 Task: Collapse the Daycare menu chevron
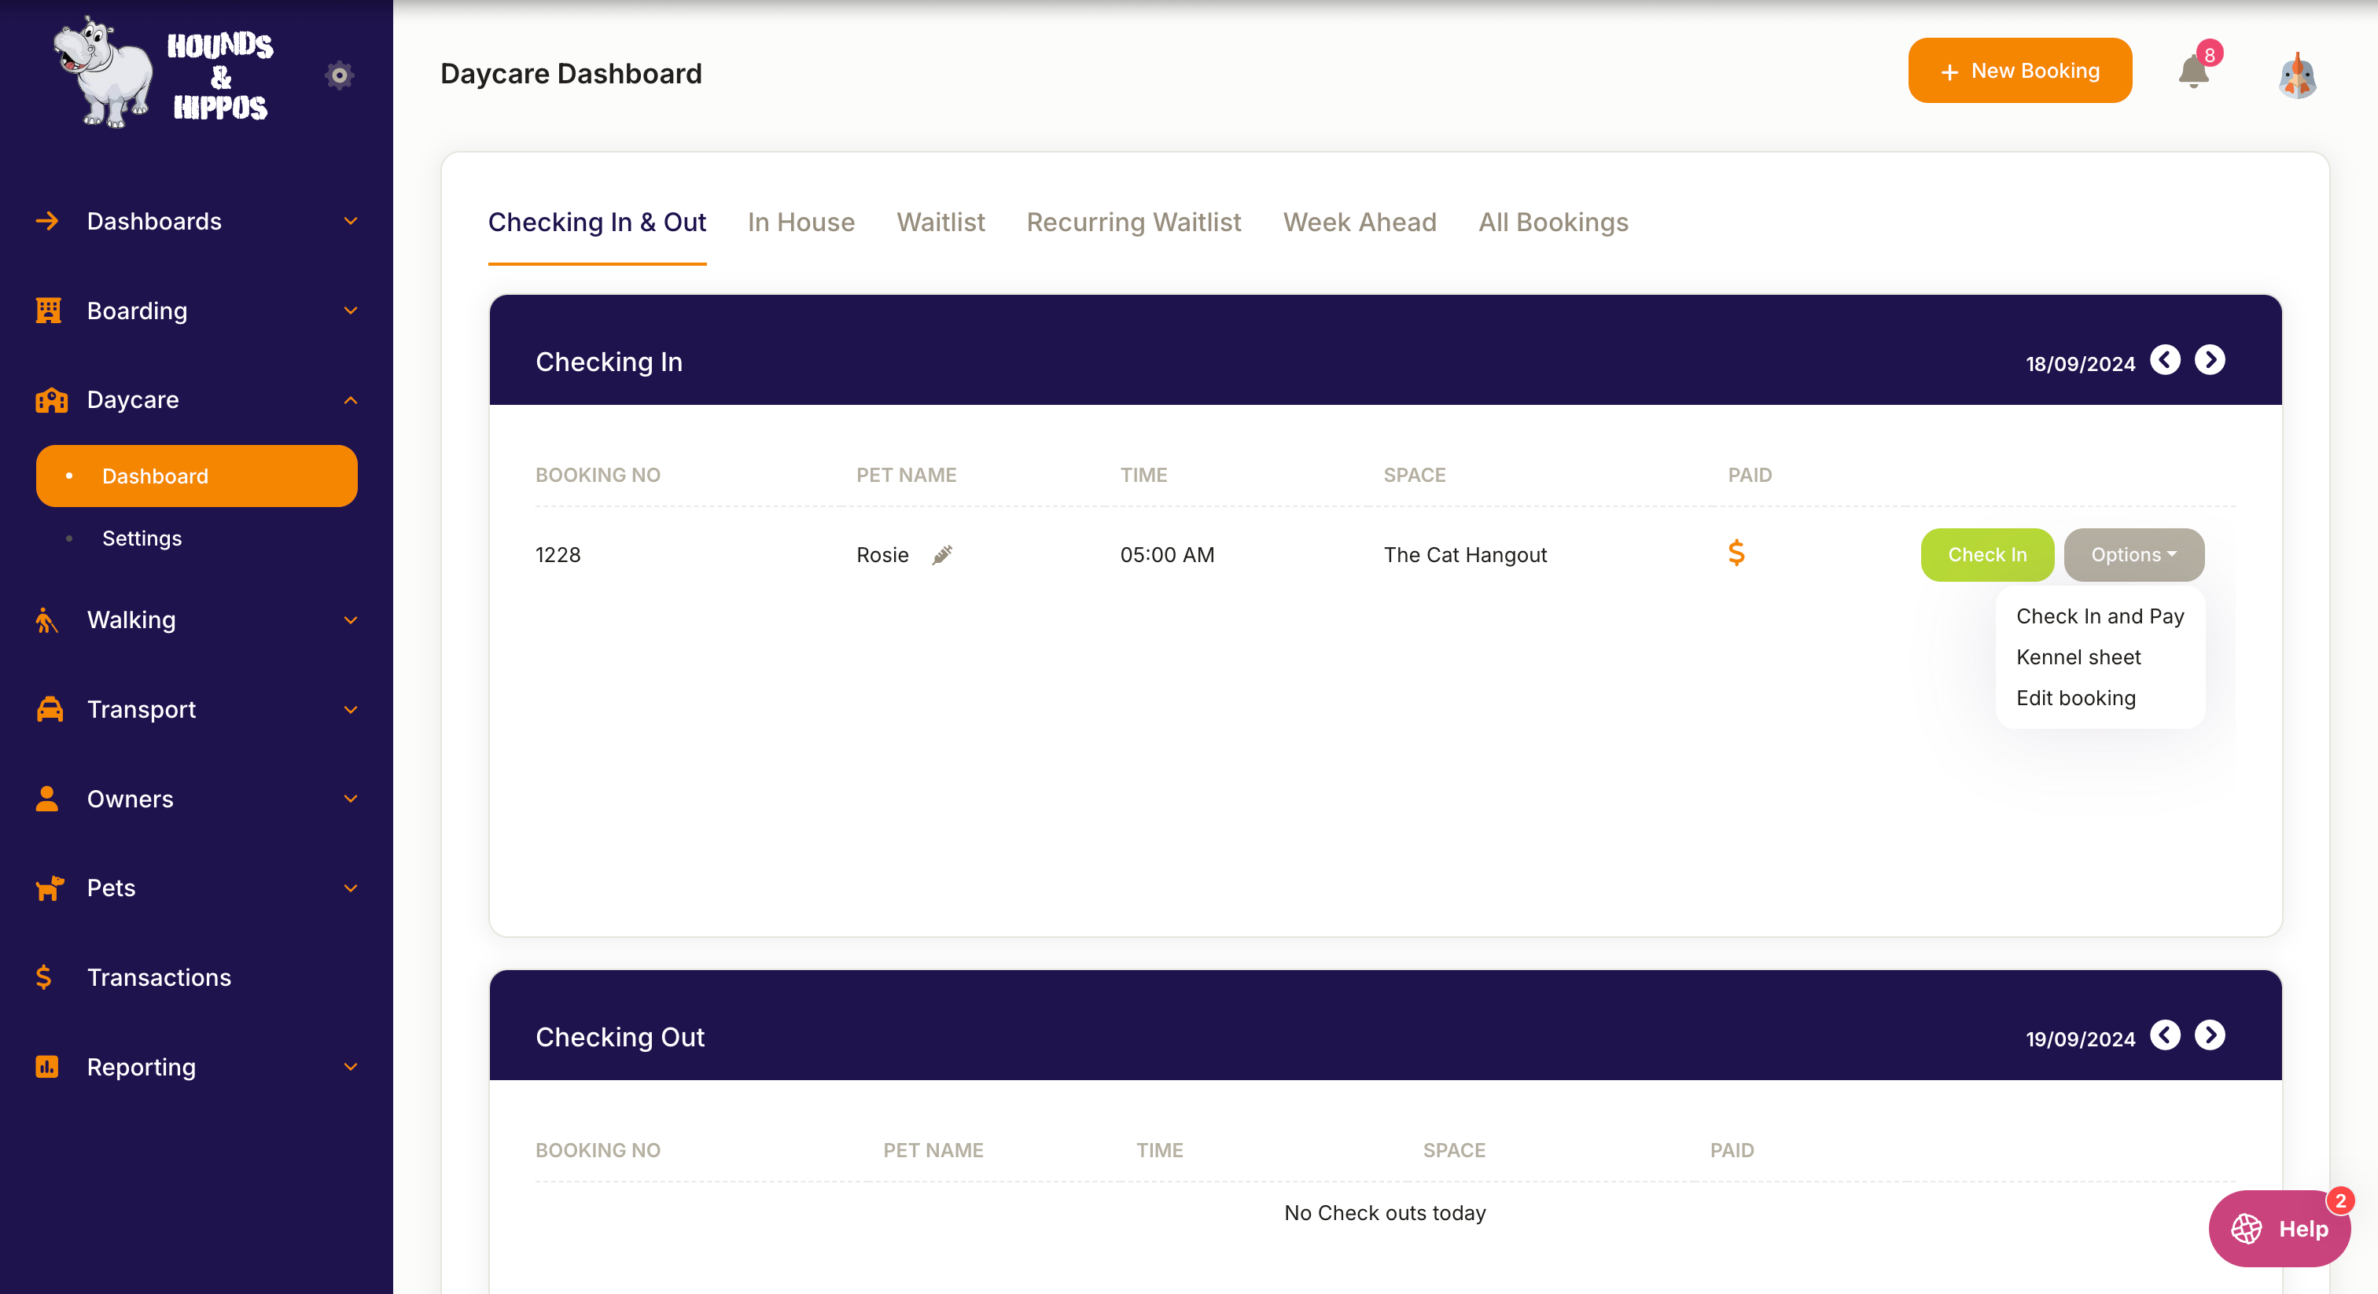351,401
